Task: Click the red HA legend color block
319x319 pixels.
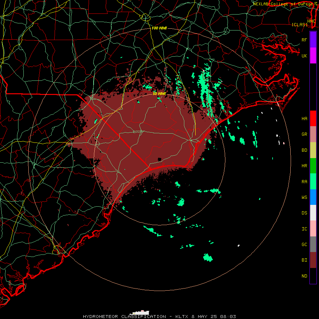Action: [x=313, y=118]
